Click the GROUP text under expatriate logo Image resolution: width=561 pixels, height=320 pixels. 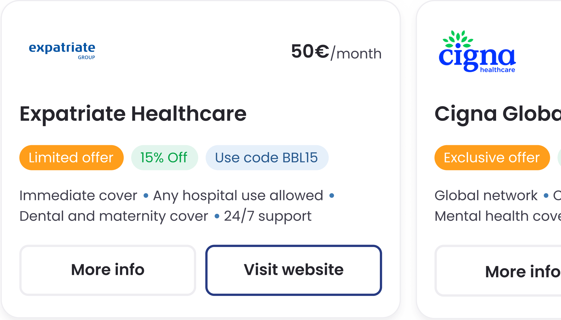[x=86, y=57]
